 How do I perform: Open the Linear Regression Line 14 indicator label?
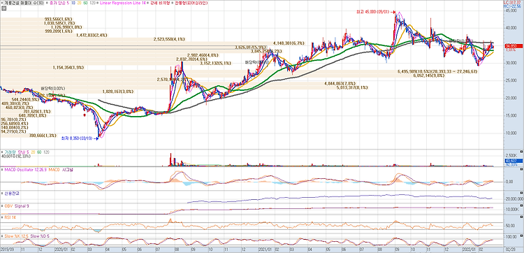pyautogui.click(x=123, y=3)
